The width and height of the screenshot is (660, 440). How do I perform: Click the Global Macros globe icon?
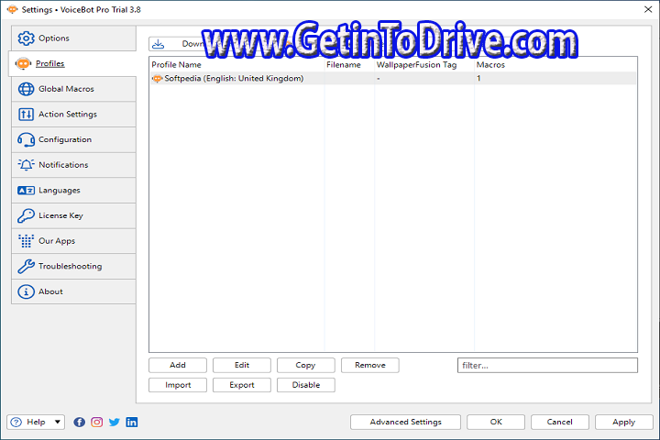(26, 89)
